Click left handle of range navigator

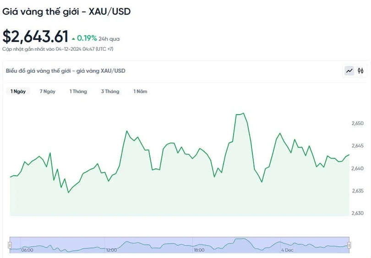pos(10,245)
